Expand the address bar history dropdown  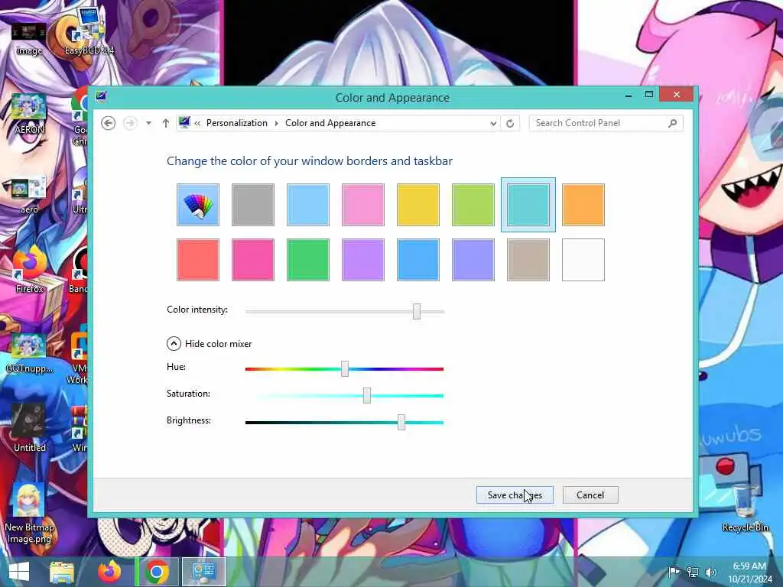pyautogui.click(x=493, y=123)
